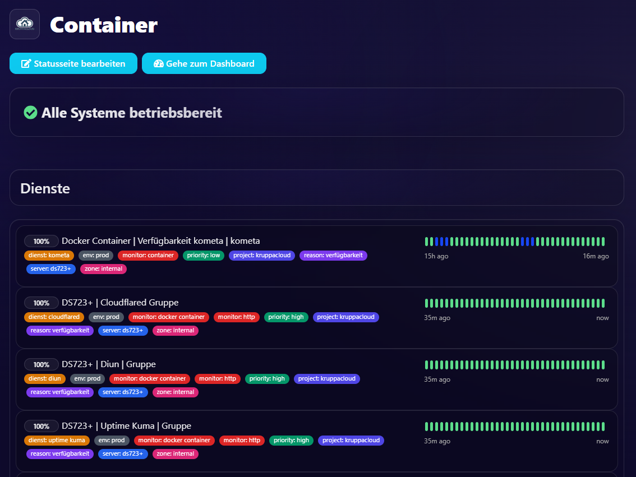
Task: Select the 'monitor: http' tag on Cloudflared group
Action: tap(236, 317)
